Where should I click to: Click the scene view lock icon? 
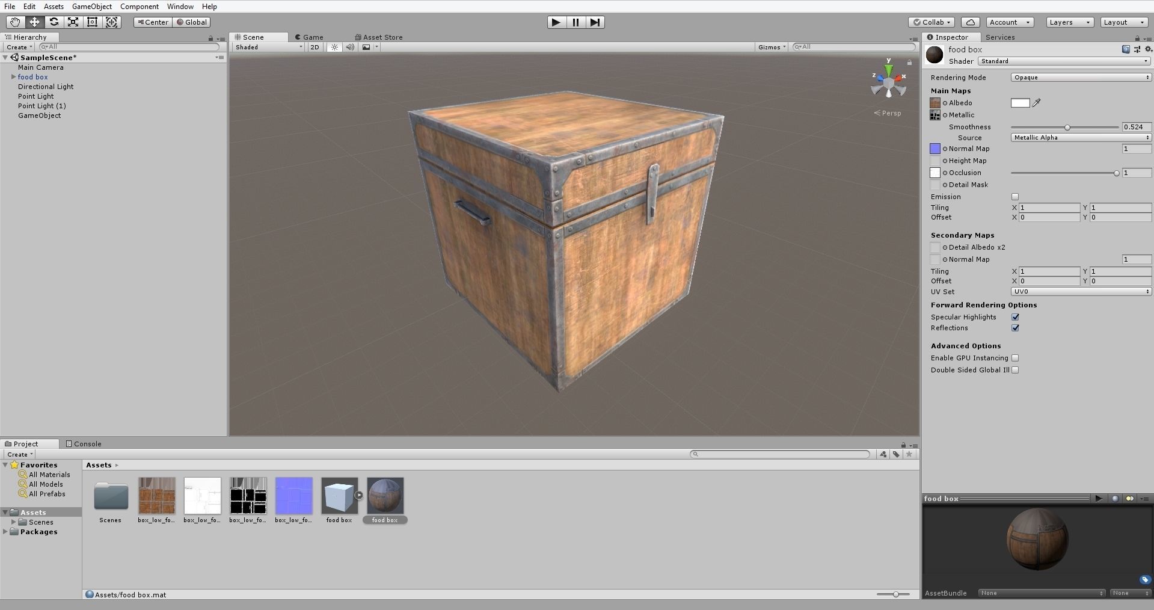(x=909, y=62)
